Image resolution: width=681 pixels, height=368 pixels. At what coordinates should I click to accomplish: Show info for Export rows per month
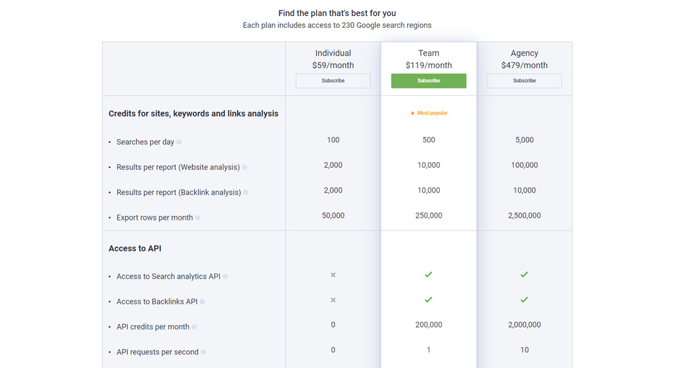point(197,217)
